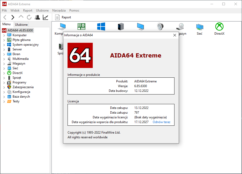Refresh using the circular arrow toolbar icon

pyautogui.click(x=29, y=17)
